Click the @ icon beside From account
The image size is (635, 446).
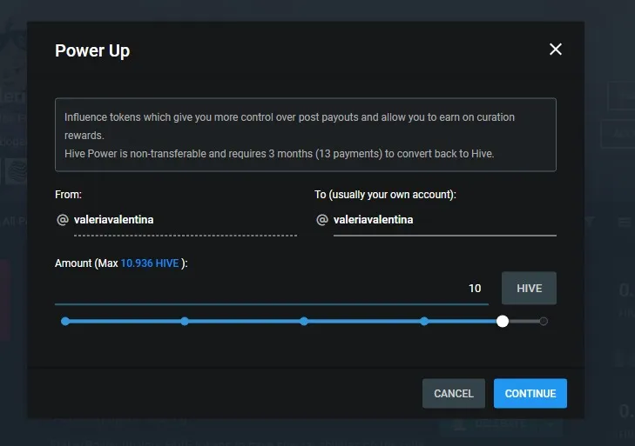[63, 220]
